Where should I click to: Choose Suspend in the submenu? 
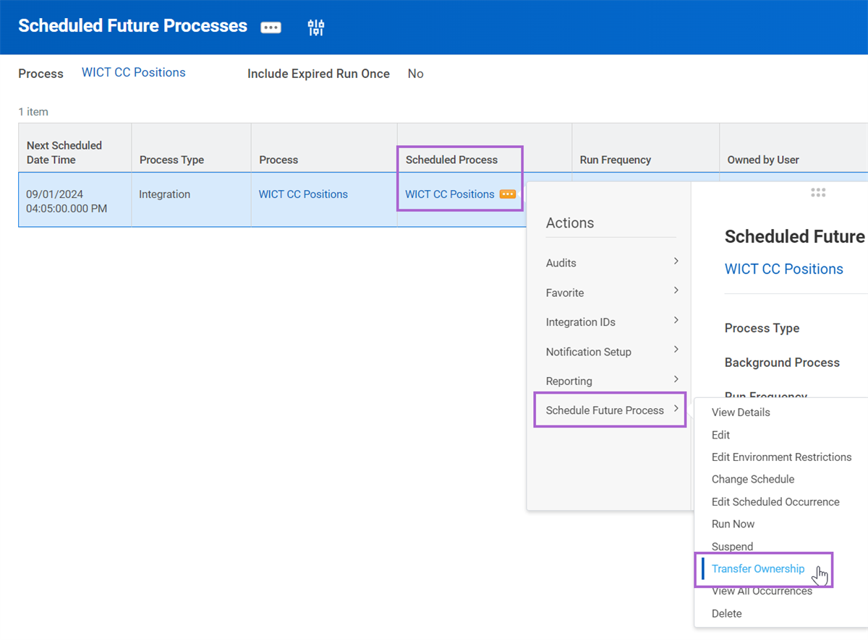732,546
